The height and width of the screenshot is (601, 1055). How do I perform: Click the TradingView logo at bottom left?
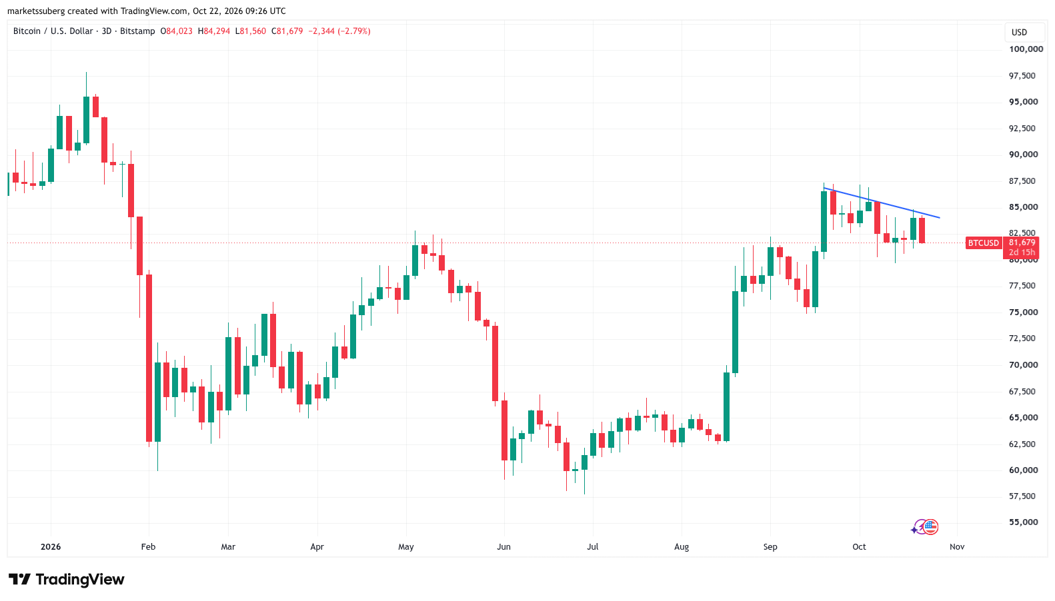pyautogui.click(x=66, y=579)
